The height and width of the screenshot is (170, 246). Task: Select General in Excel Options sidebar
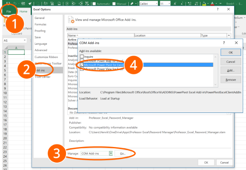[39, 18]
